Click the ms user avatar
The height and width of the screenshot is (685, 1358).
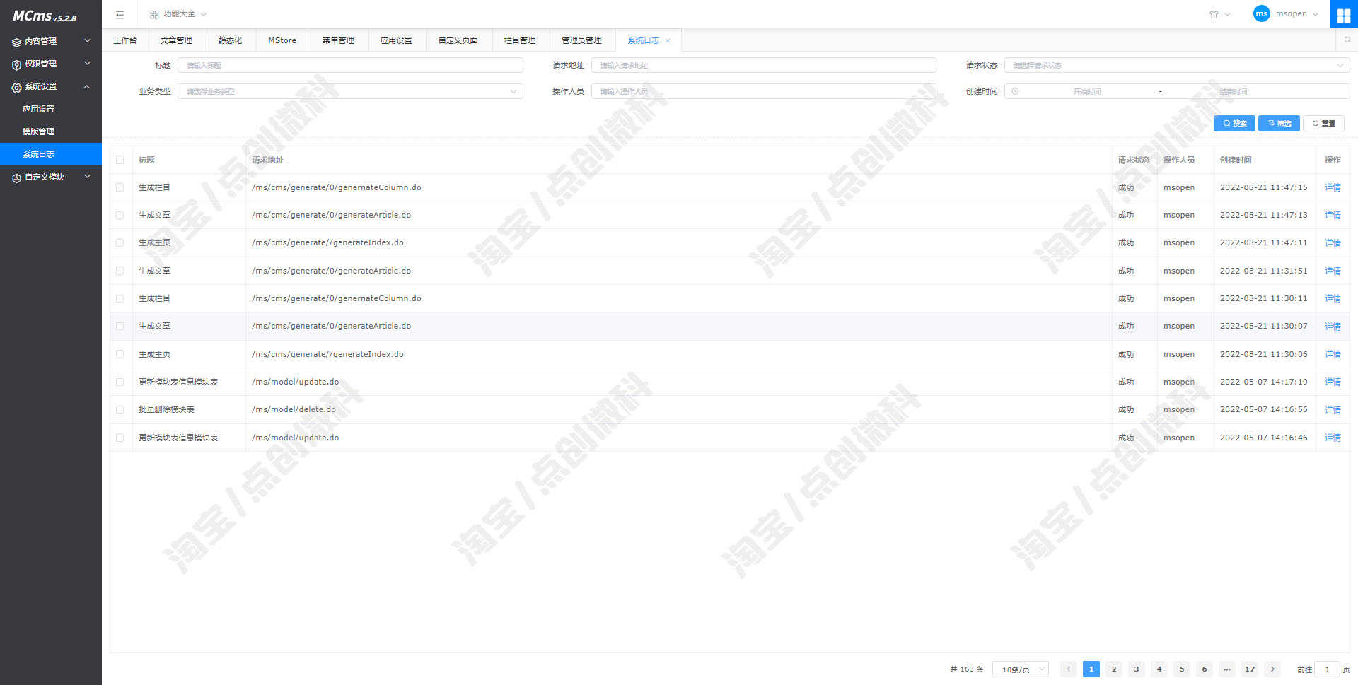(x=1261, y=13)
